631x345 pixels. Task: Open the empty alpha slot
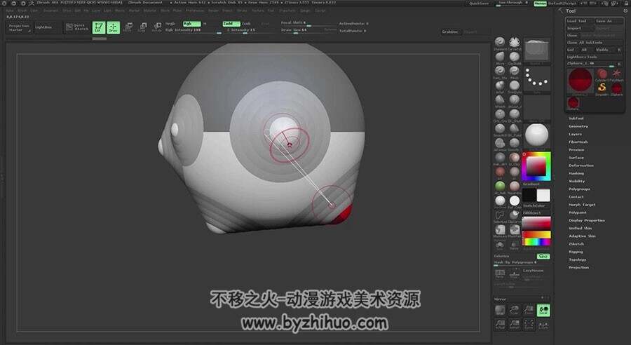tap(536, 107)
